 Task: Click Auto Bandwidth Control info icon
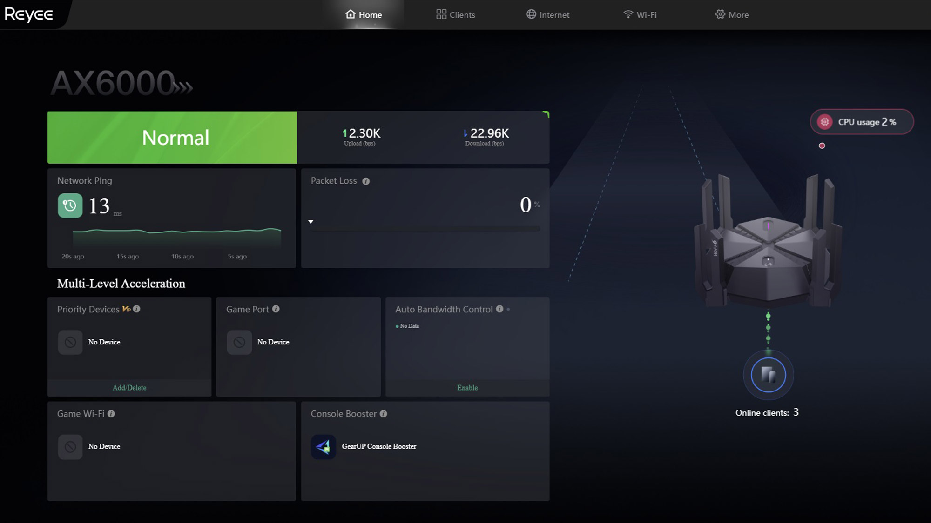click(x=499, y=309)
